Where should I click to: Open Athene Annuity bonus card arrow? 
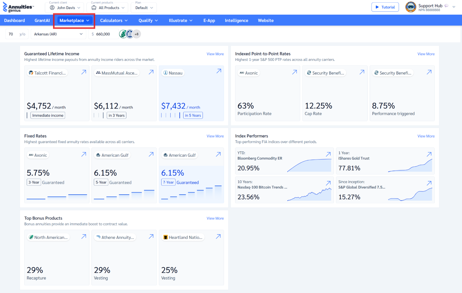(151, 237)
